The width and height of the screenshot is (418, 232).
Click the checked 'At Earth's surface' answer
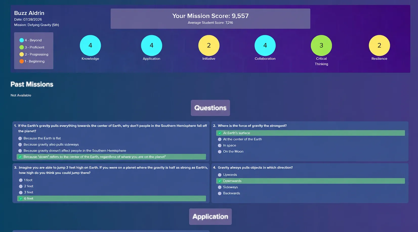310,133
